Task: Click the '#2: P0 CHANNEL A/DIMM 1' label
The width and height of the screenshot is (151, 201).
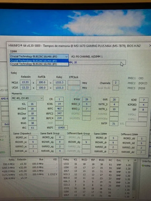Action: (87, 57)
